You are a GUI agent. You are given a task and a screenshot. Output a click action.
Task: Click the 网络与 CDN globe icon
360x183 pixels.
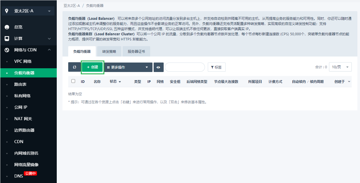click(7, 50)
